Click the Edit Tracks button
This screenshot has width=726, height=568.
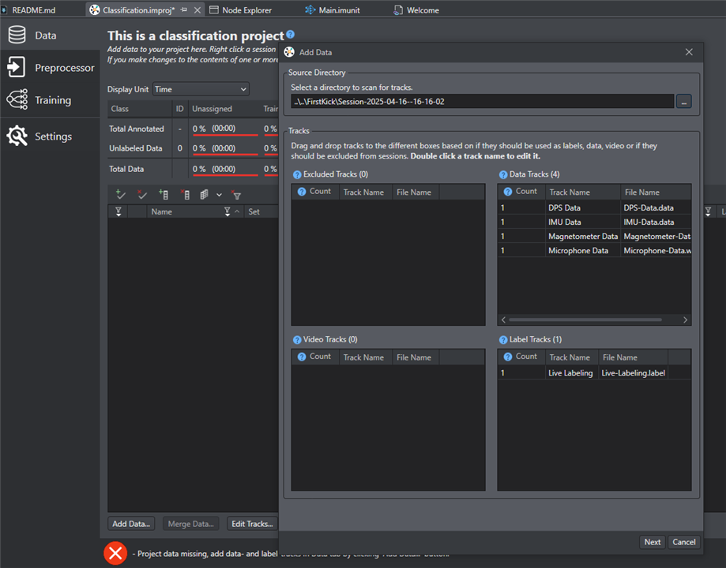(252, 524)
